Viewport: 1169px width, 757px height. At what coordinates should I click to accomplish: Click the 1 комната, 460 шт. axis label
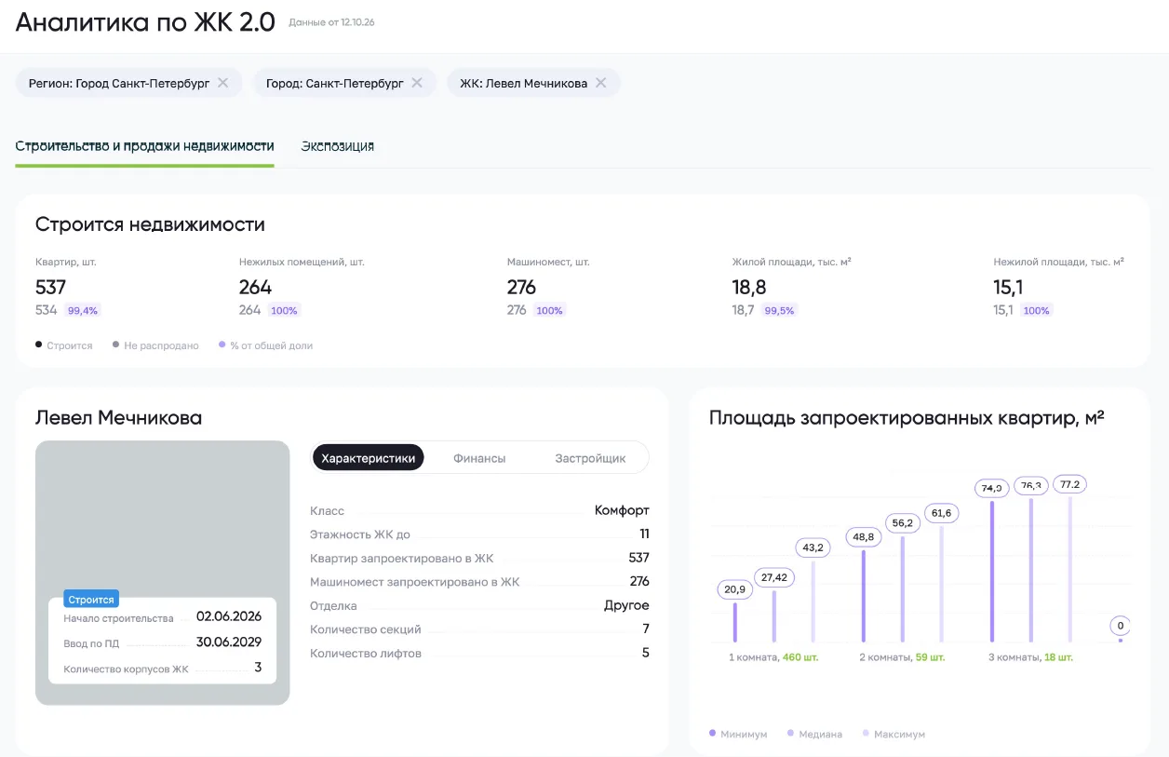[772, 657]
